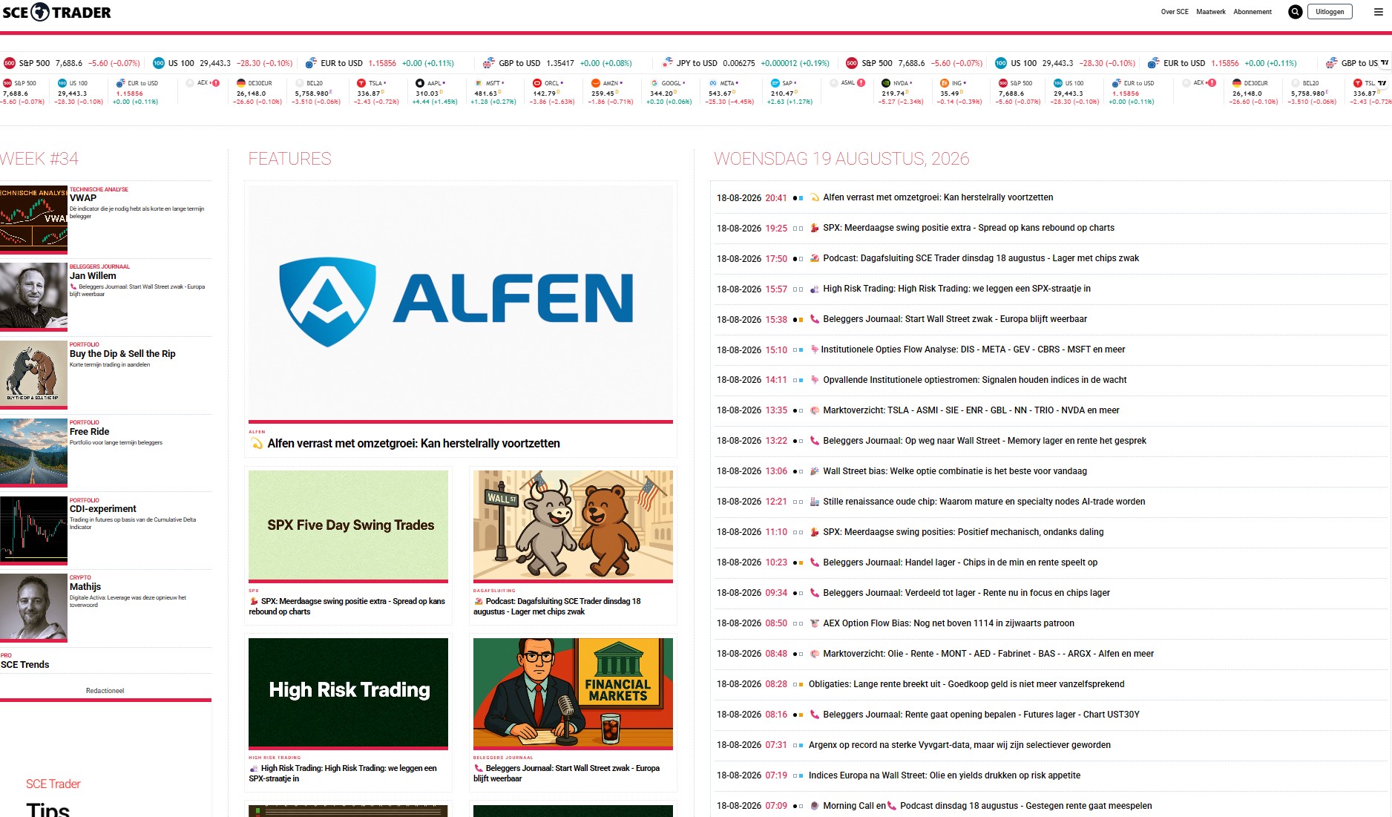The image size is (1392, 817).
Task: Click the ASML ticker icon
Action: (x=834, y=83)
